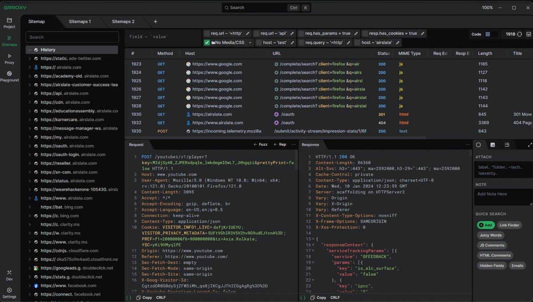Expand the https://api.airslate.com tree node

pos(30,93)
